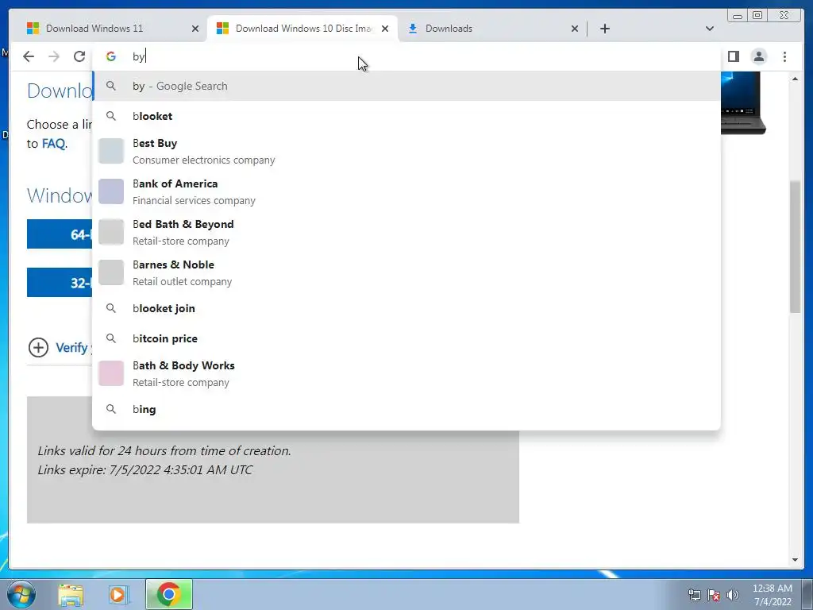Expand the Verify your download section

pos(38,348)
